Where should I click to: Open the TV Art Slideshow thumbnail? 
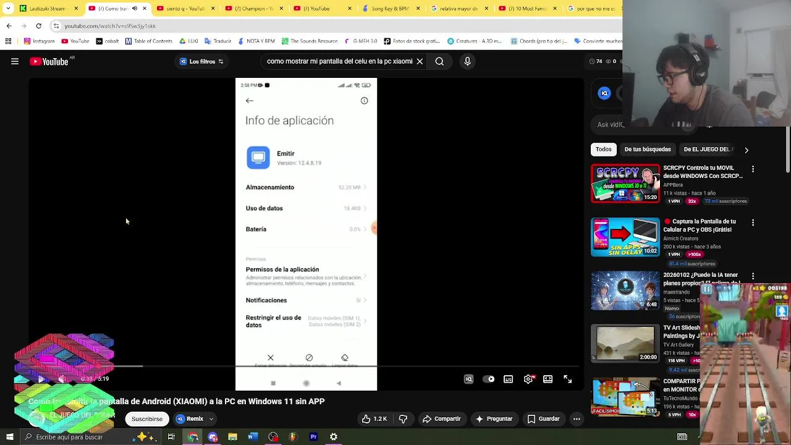[625, 343]
